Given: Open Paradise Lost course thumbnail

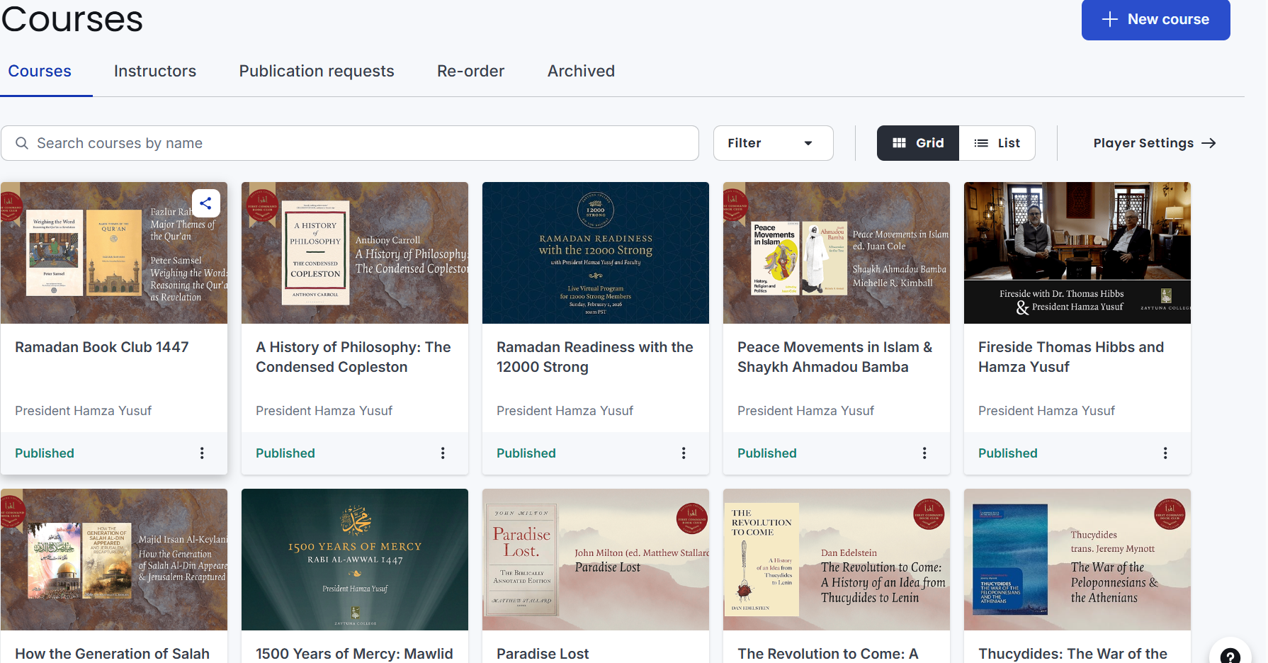Looking at the screenshot, I should click(596, 560).
